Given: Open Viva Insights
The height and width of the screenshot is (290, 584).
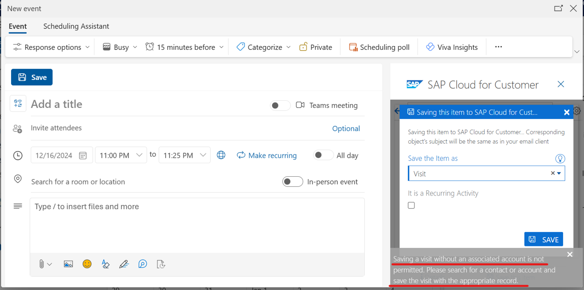Looking at the screenshot, I should pos(452,47).
